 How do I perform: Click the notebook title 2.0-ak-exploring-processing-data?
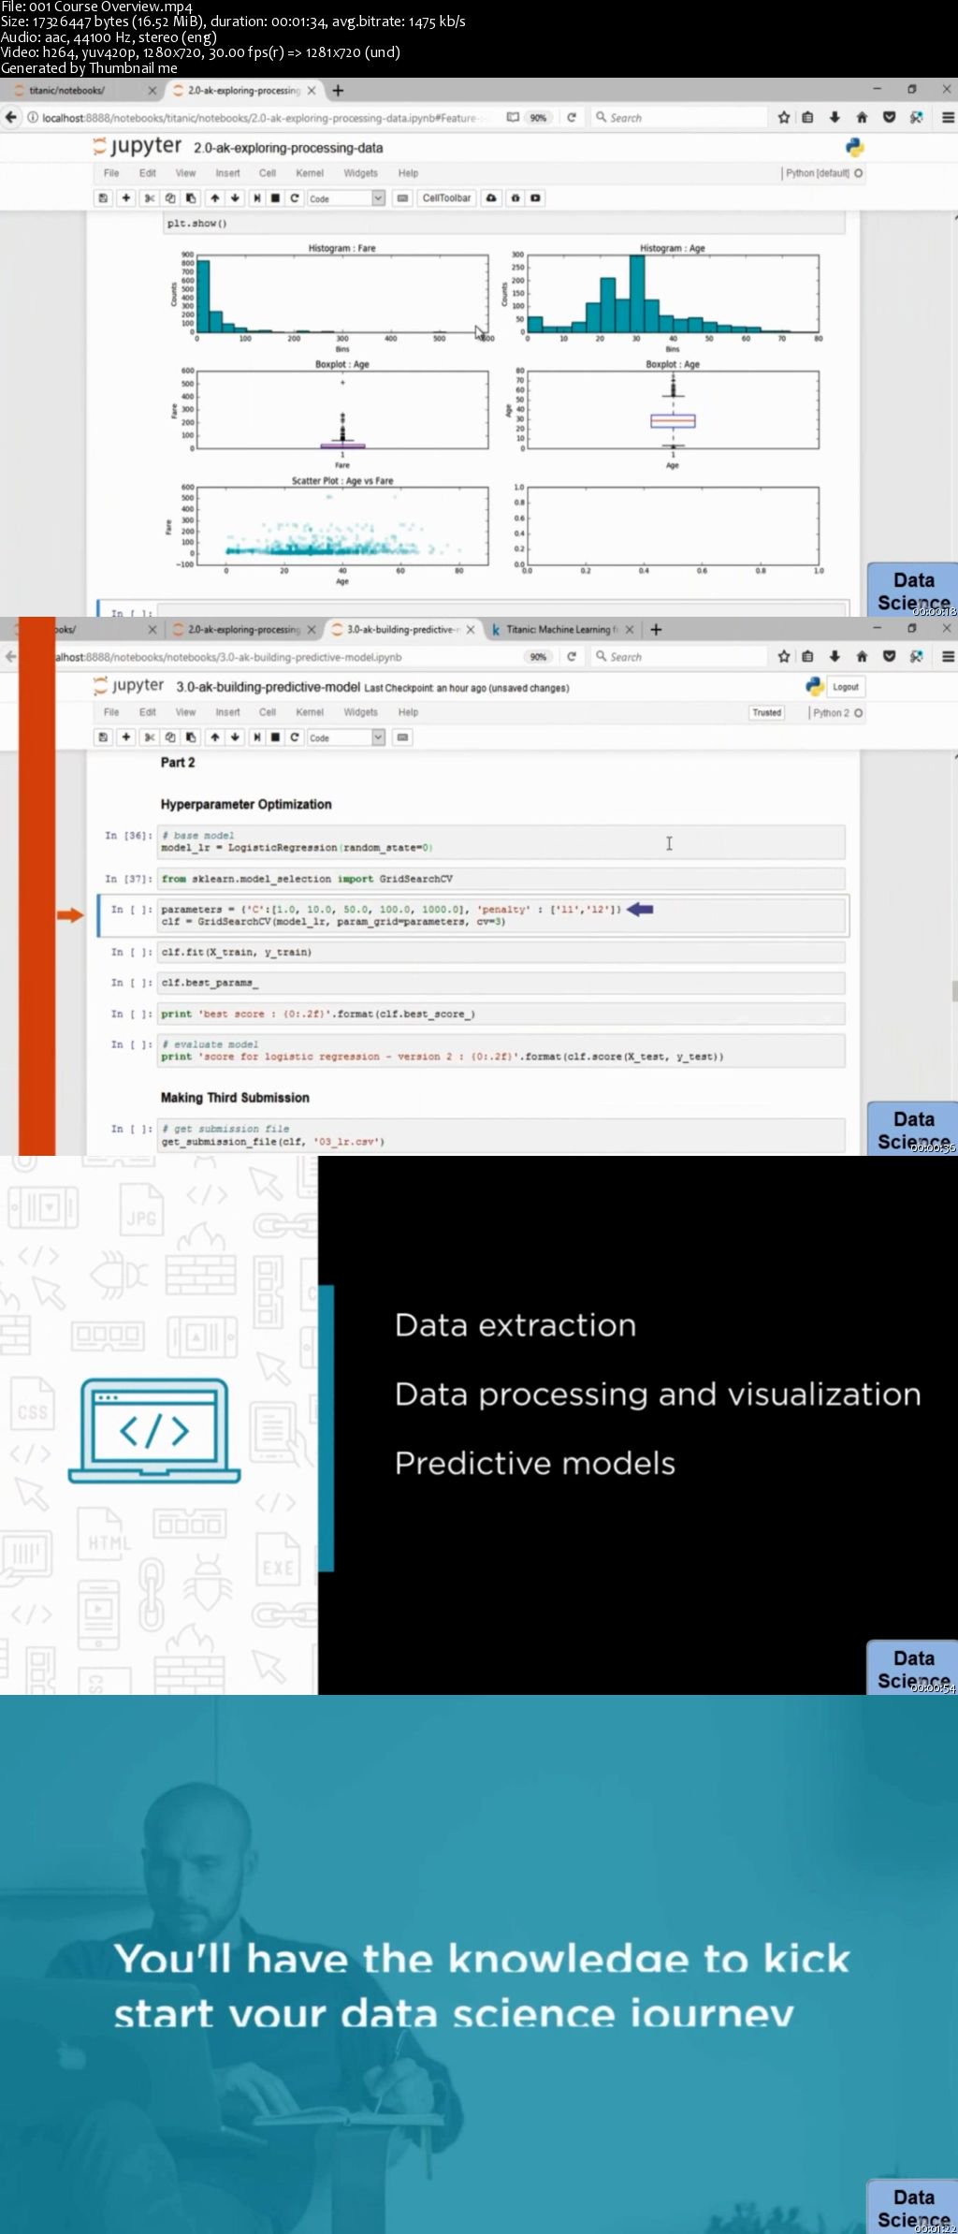[288, 148]
